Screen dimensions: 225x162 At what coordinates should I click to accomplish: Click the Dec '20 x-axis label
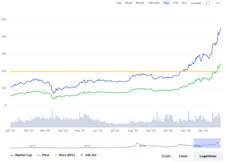click(203, 131)
